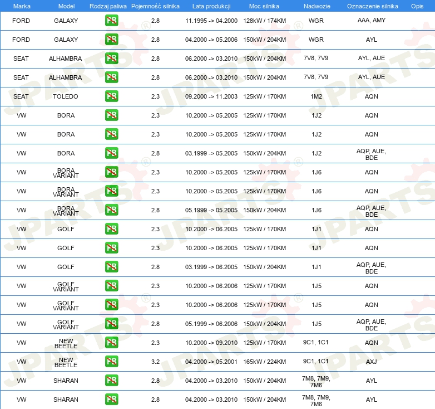Select SEAT brand cell in Toledo row
The height and width of the screenshot is (409, 435).
[21, 96]
